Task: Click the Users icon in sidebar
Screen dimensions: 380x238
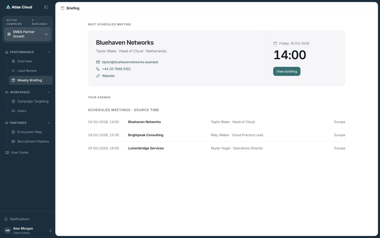Action: 13,111
